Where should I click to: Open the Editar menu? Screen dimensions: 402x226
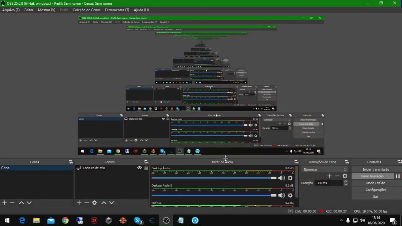point(29,10)
